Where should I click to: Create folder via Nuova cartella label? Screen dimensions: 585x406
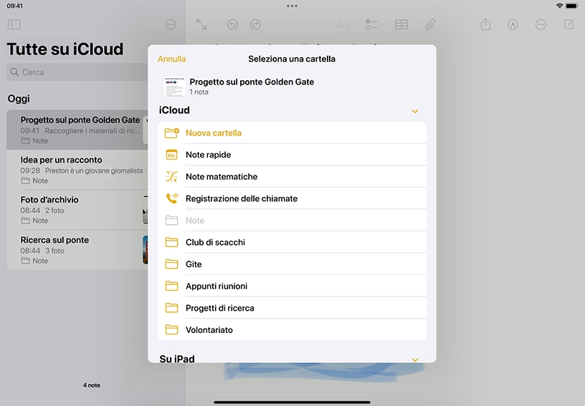[214, 133]
